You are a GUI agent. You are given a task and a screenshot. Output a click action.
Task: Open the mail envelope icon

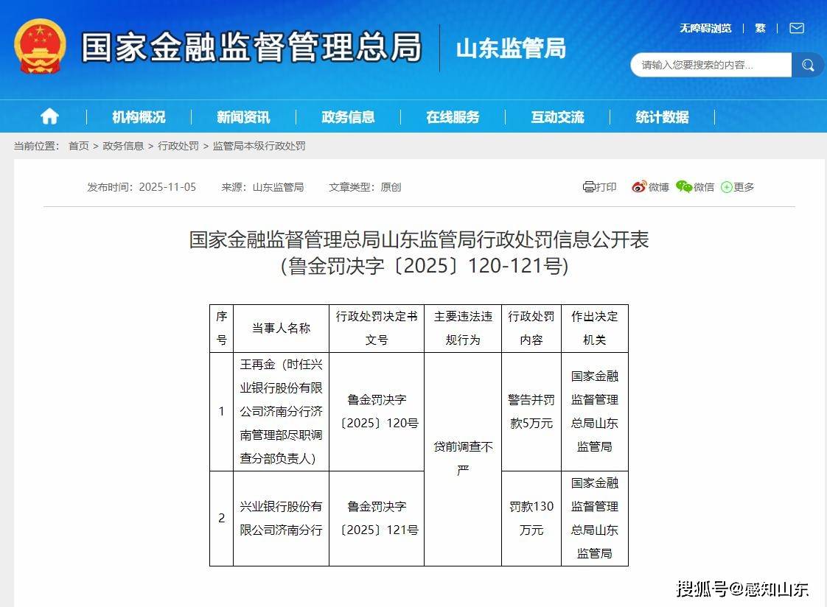point(796,28)
